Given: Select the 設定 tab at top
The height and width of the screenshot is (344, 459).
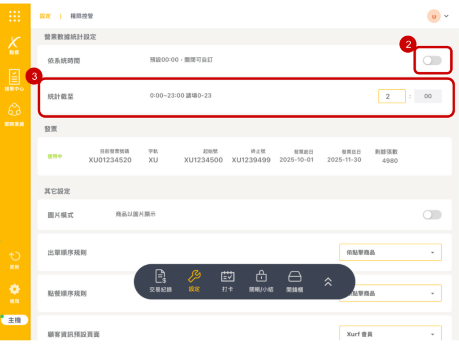Looking at the screenshot, I should click(45, 16).
